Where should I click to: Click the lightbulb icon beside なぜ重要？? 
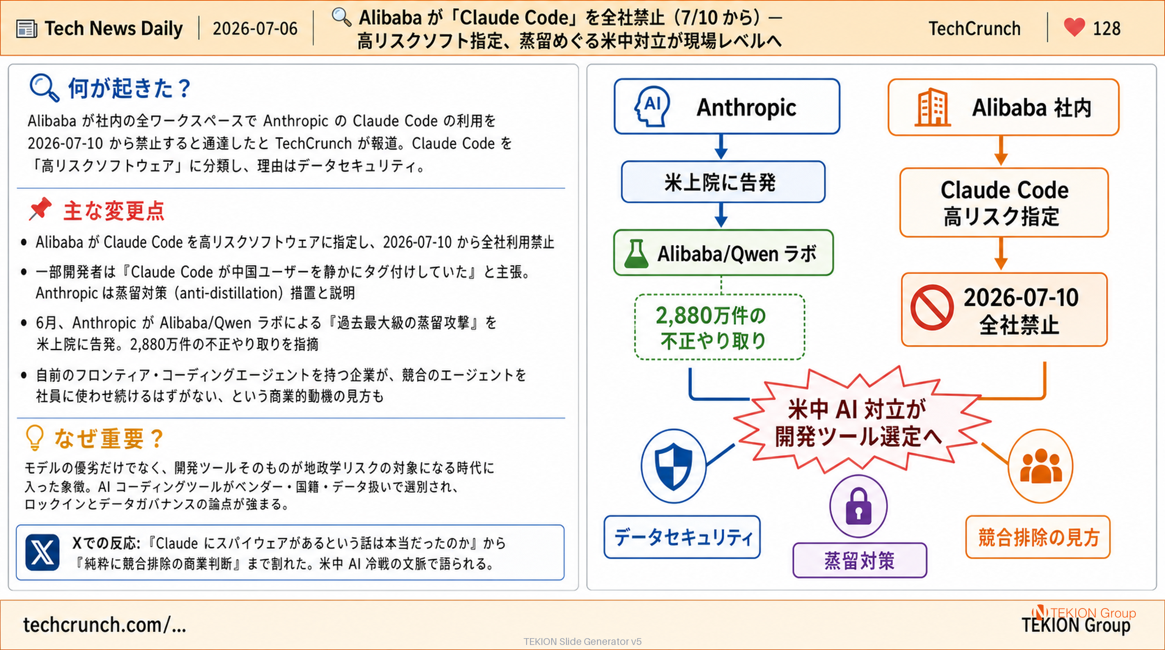[34, 438]
